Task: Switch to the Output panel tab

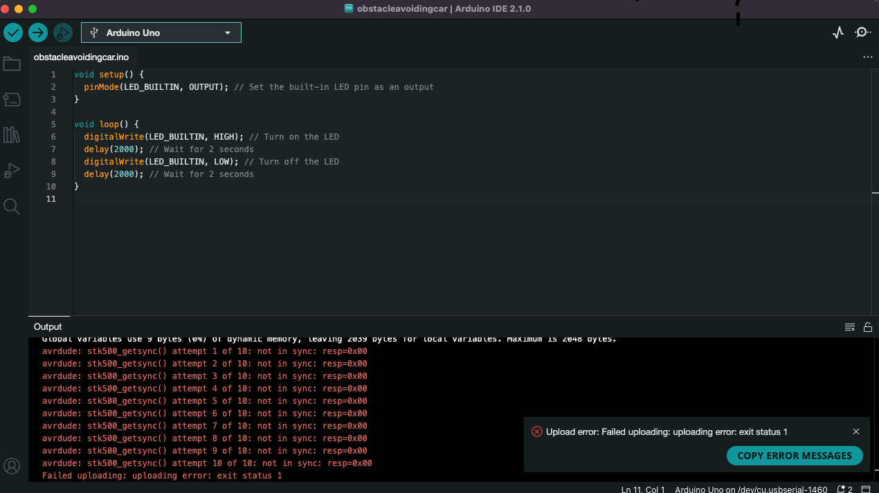Action: [48, 326]
